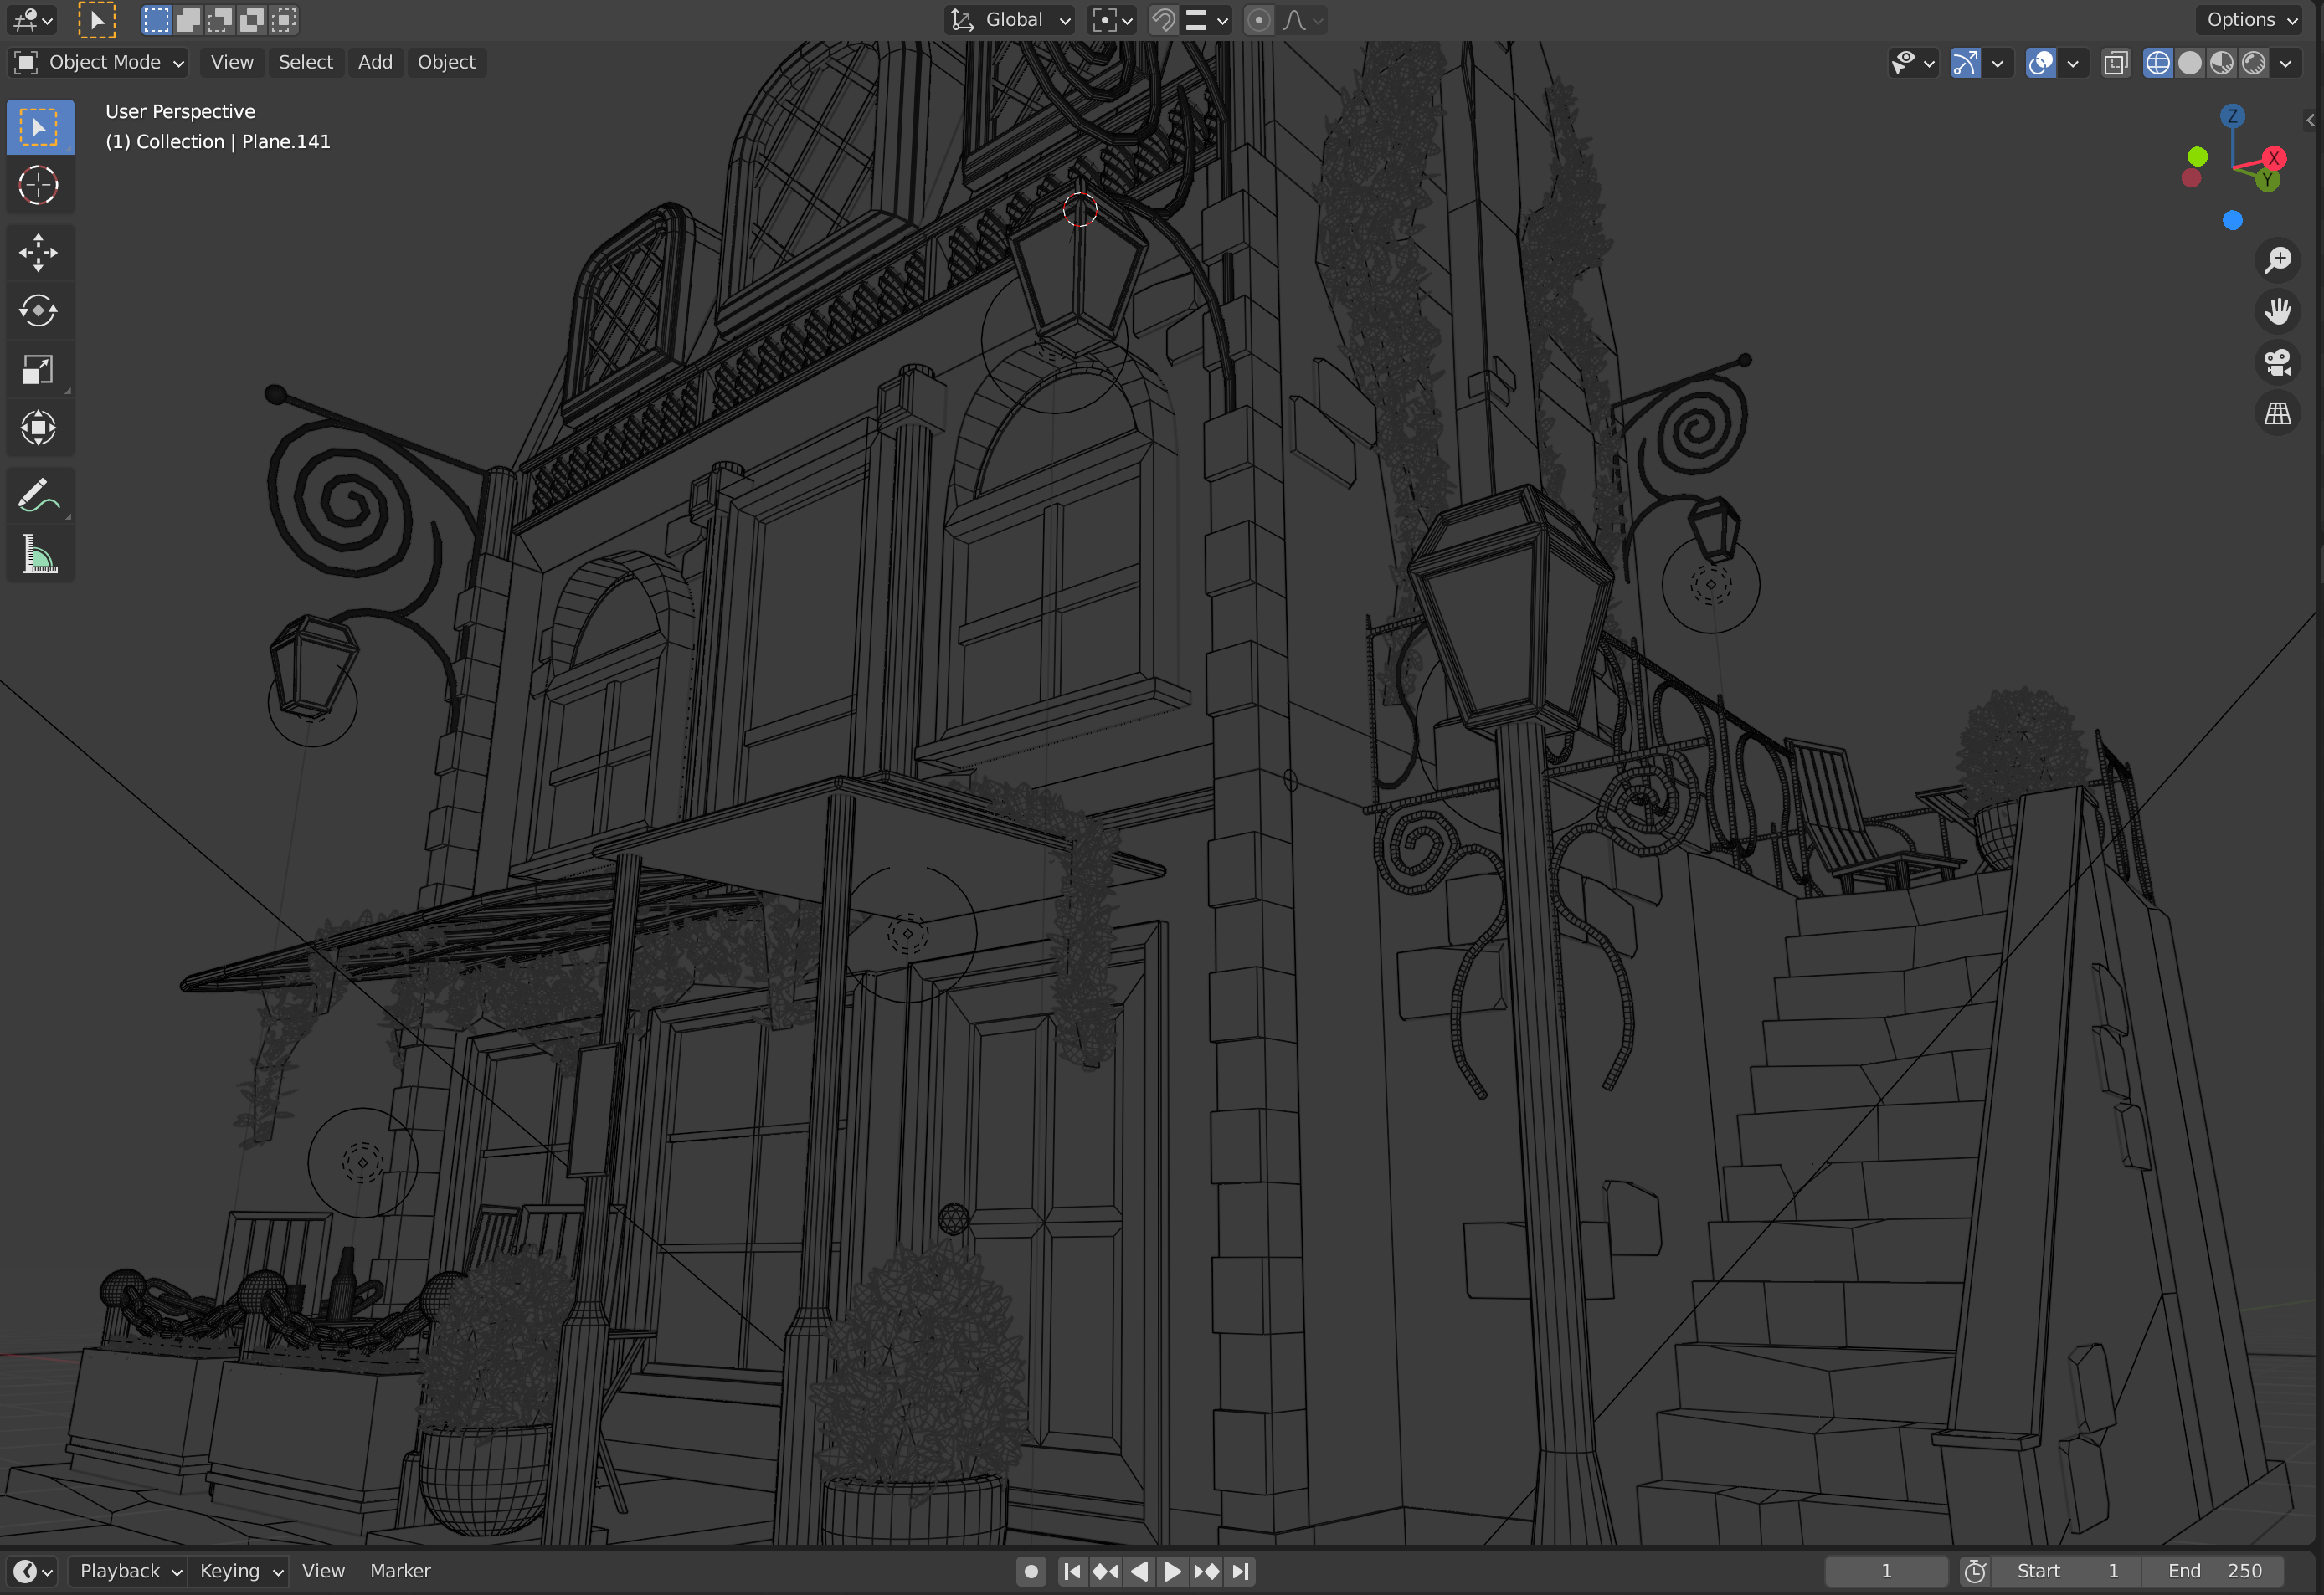
Task: Select the Scale tool
Action: pos(40,370)
